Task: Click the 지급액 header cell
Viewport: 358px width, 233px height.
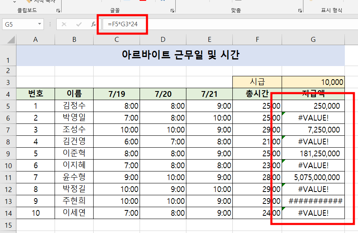Action: [x=313, y=94]
